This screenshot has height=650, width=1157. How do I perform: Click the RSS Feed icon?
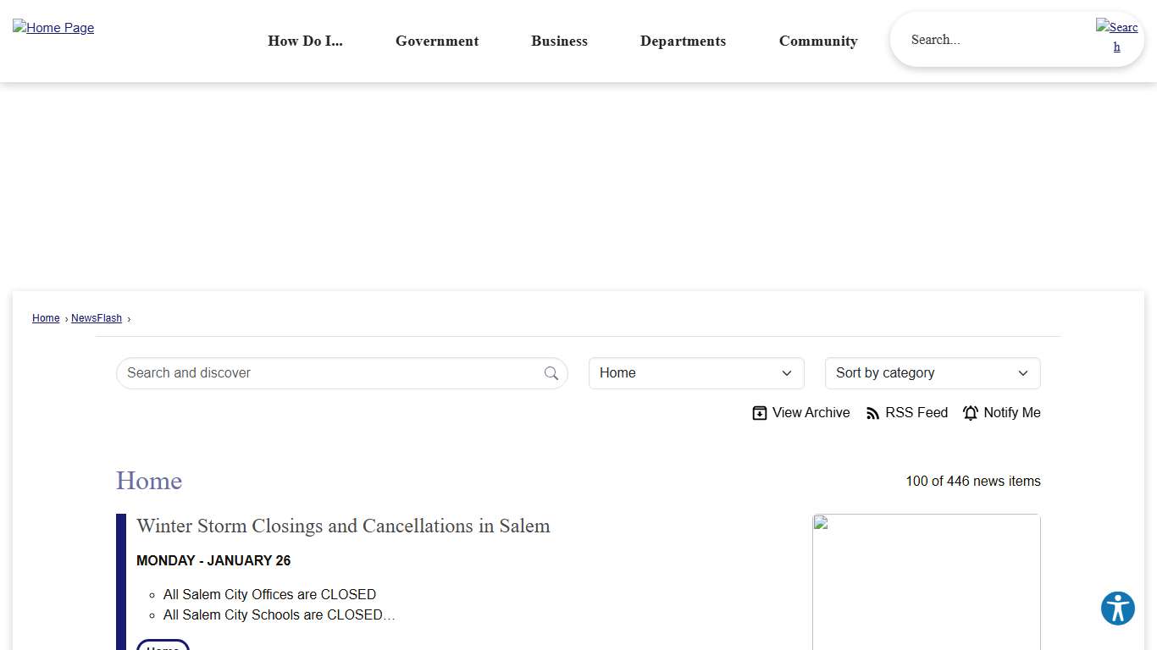872,413
